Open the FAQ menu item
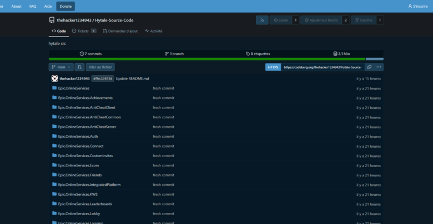Image resolution: width=433 pixels, height=224 pixels. [33, 6]
